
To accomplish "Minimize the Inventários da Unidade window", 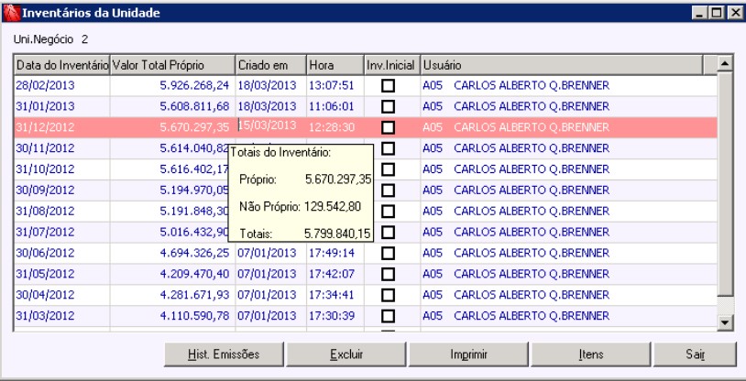I will [699, 14].
